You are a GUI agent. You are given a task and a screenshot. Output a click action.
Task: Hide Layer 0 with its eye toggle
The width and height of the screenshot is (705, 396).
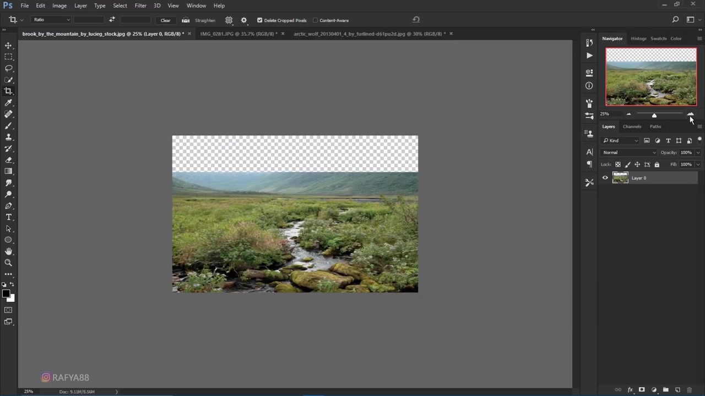[x=605, y=178]
